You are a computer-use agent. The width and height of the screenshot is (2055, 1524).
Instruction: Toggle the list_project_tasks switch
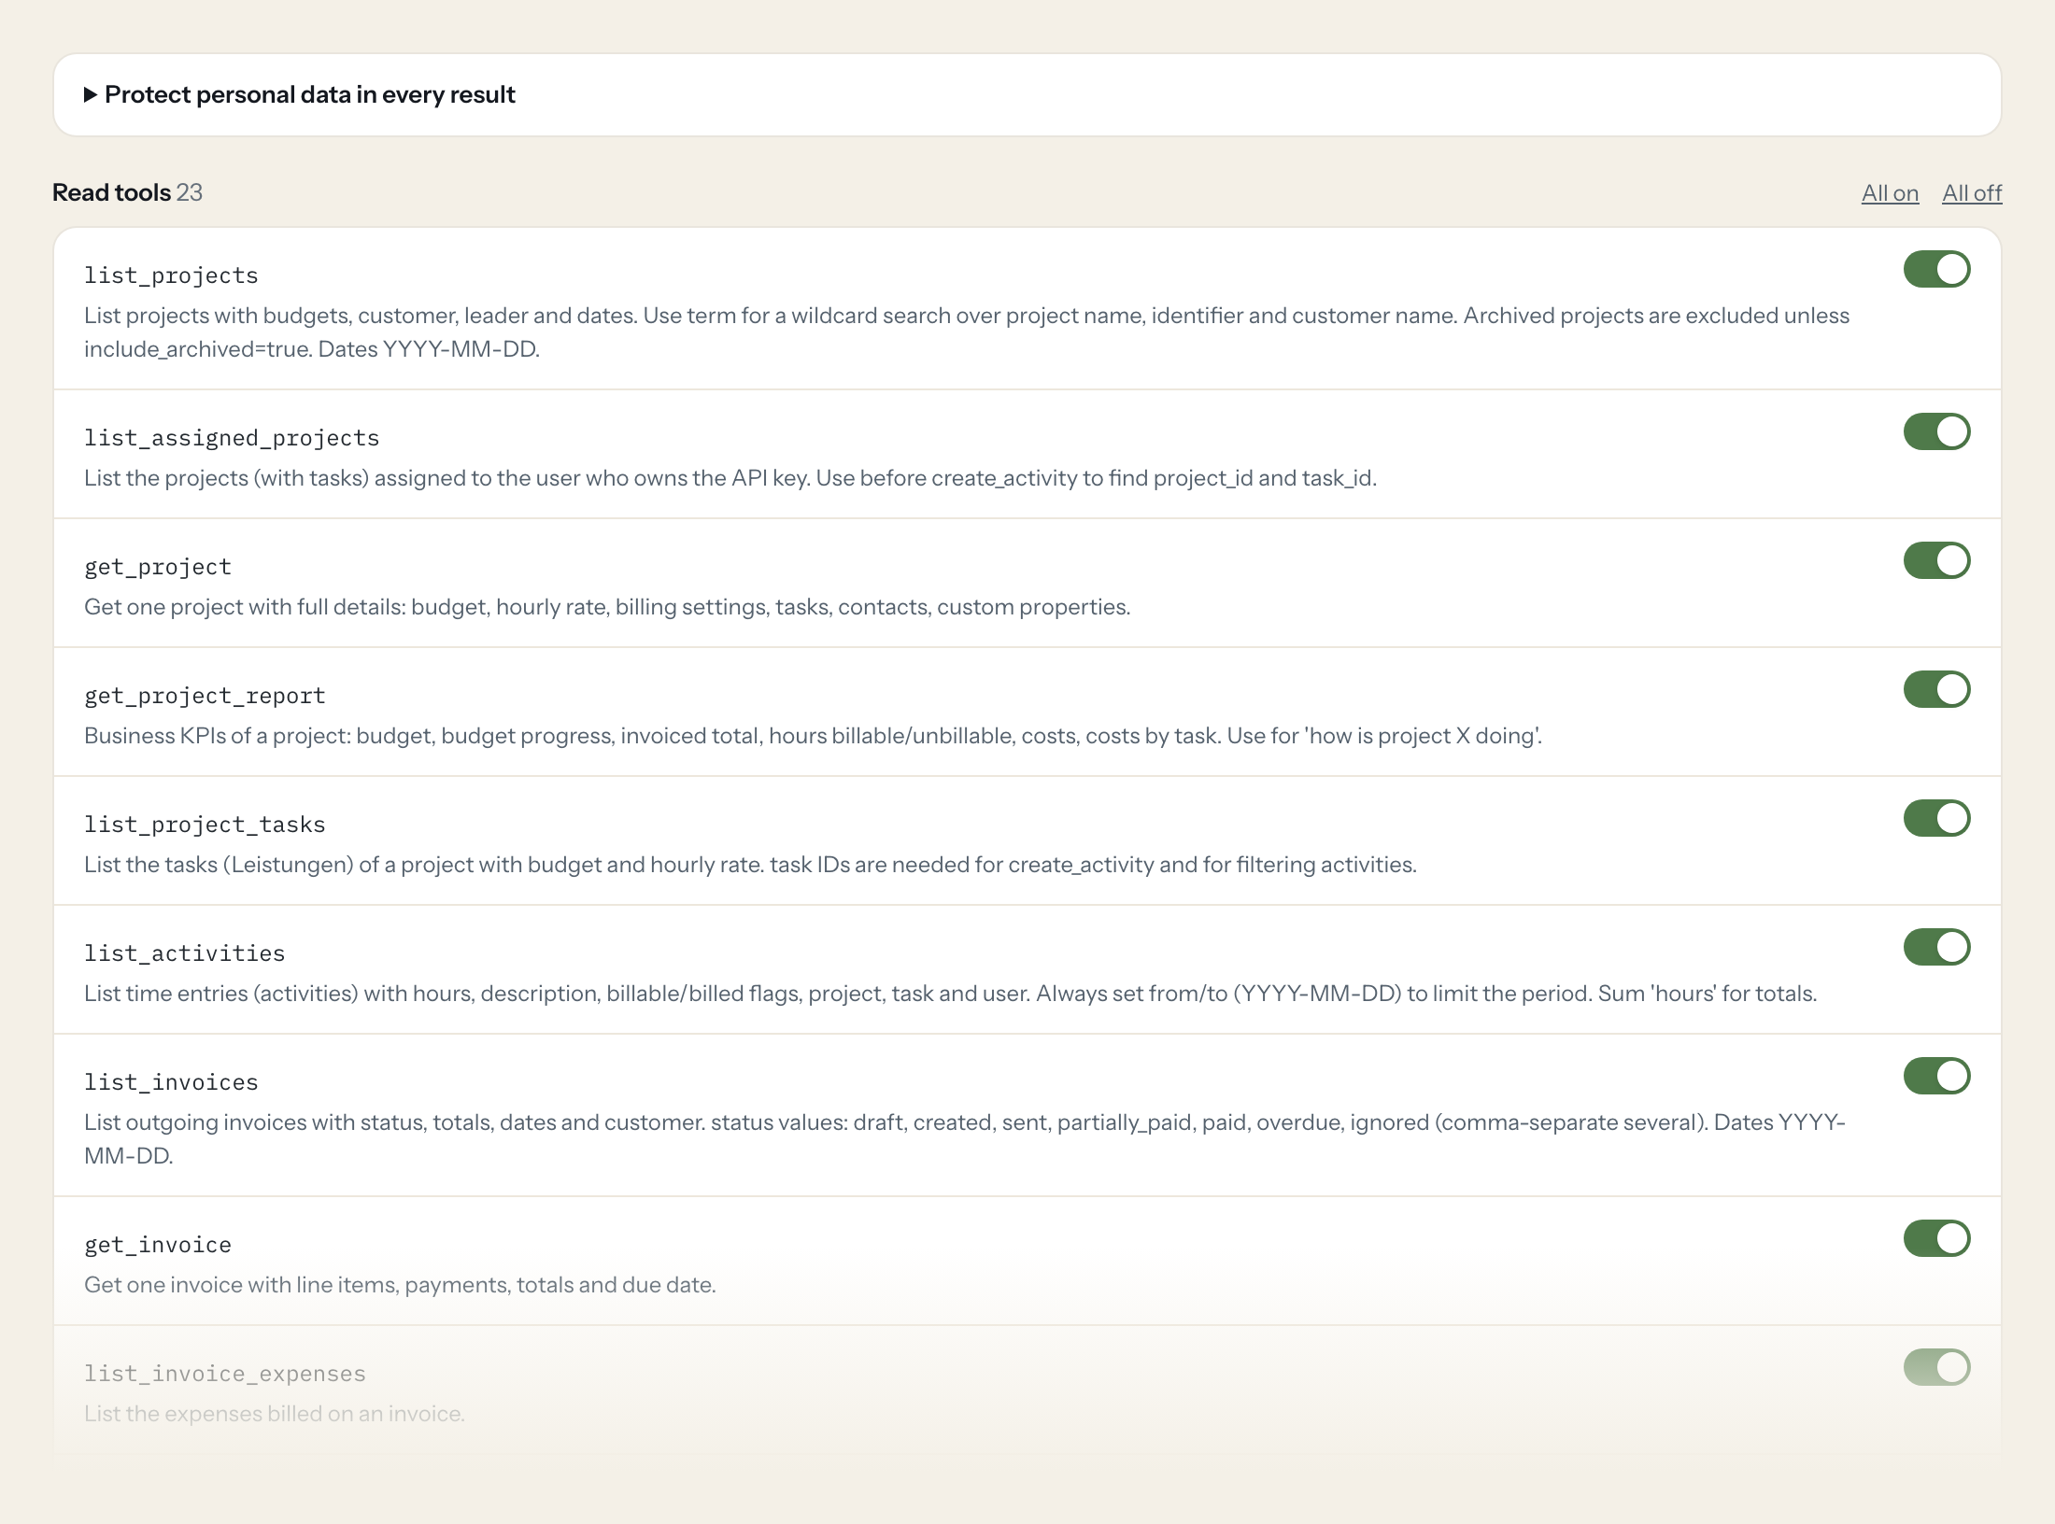[x=1936, y=818]
